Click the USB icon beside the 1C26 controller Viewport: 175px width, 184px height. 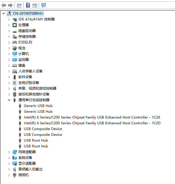(x=20, y=117)
